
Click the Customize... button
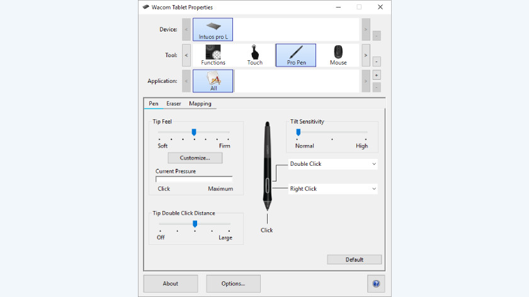pos(195,158)
